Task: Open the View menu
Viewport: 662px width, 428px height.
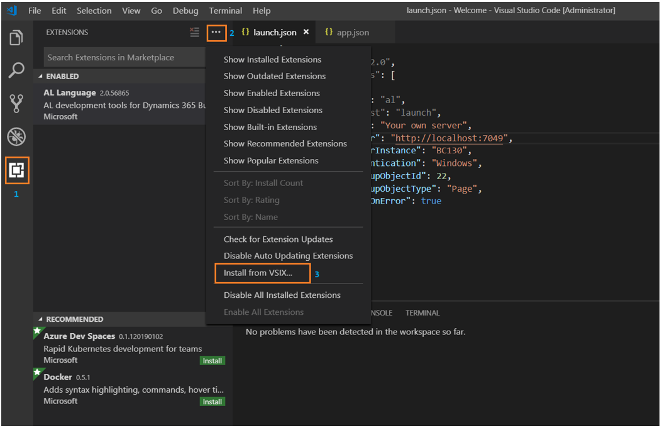Action: 131,11
